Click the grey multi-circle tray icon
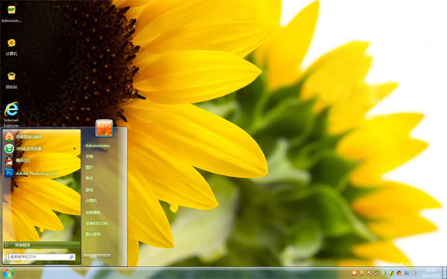This screenshot has height=279, width=447. 376,273
